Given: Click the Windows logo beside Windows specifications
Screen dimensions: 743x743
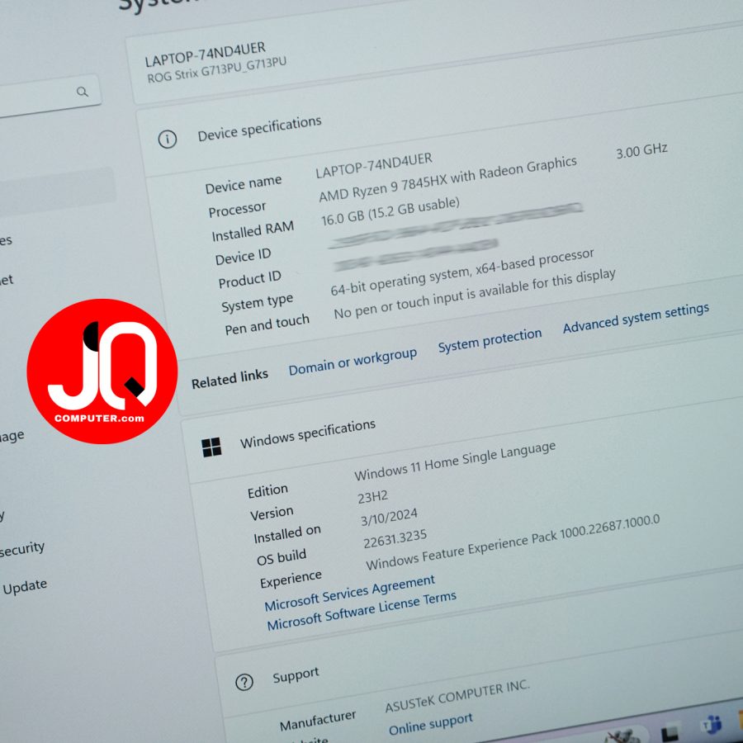Looking at the screenshot, I should coord(211,447).
